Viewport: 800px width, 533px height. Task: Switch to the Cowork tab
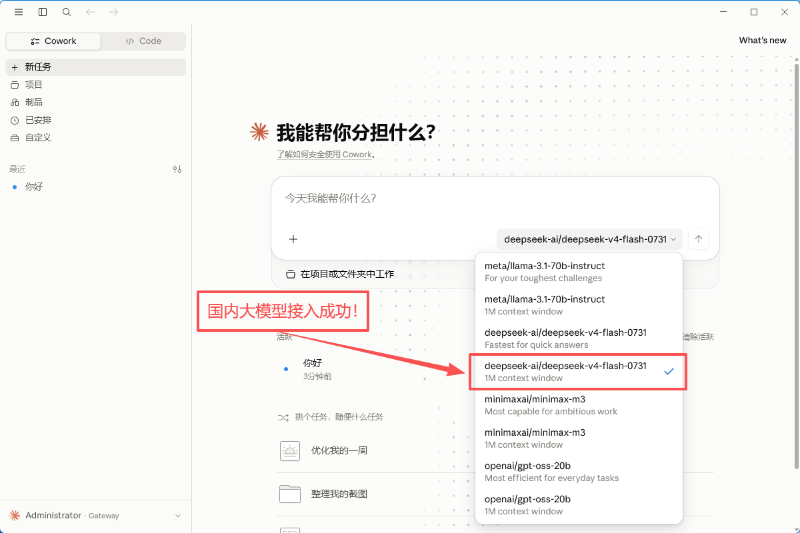pyautogui.click(x=53, y=41)
